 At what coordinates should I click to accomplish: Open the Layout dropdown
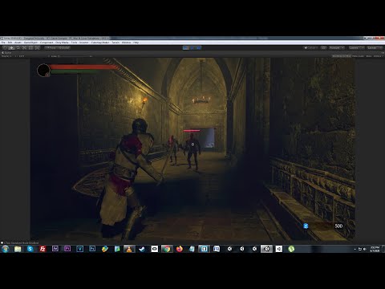click(375, 48)
